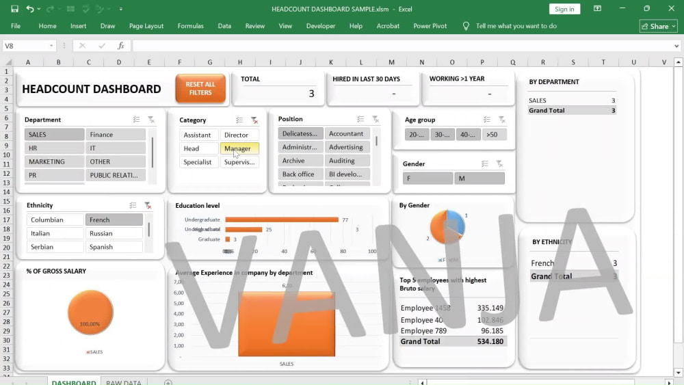
Task: Open the Page Layout tab
Action: [146, 26]
